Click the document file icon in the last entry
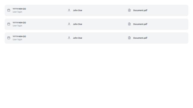Viewport: 193px width, 108px height. 129,38
